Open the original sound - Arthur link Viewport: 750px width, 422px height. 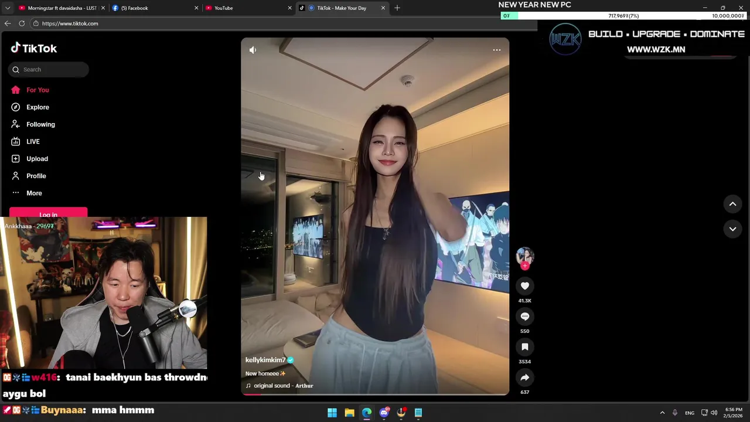[284, 386]
